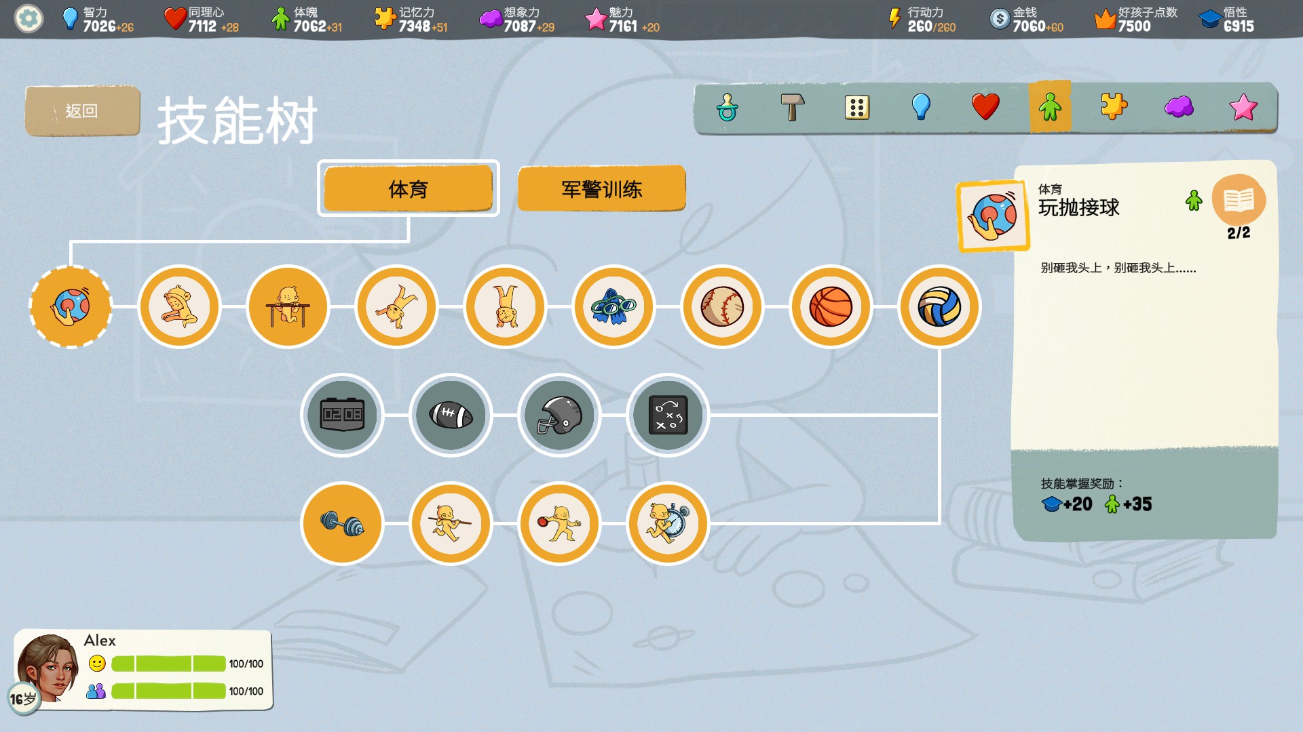The height and width of the screenshot is (732, 1303).
Task: Select the blue lightbulb intelligence category
Action: [921, 107]
